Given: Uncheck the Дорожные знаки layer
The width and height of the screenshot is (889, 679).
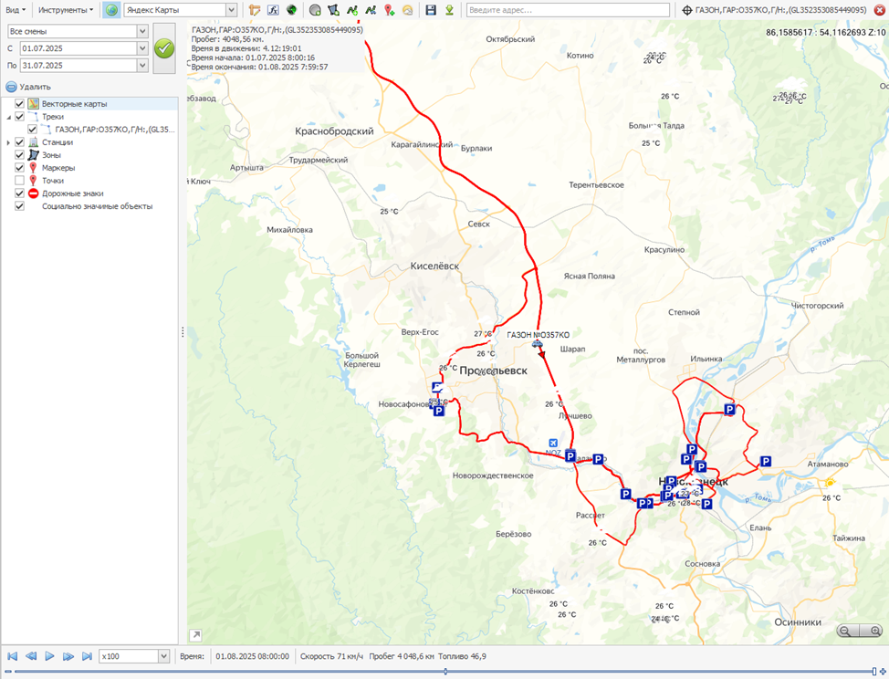Looking at the screenshot, I should (x=20, y=193).
